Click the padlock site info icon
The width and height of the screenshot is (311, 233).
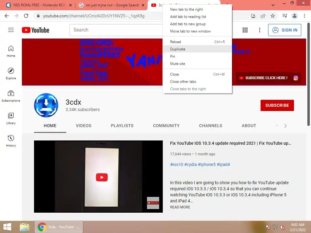click(x=38, y=16)
